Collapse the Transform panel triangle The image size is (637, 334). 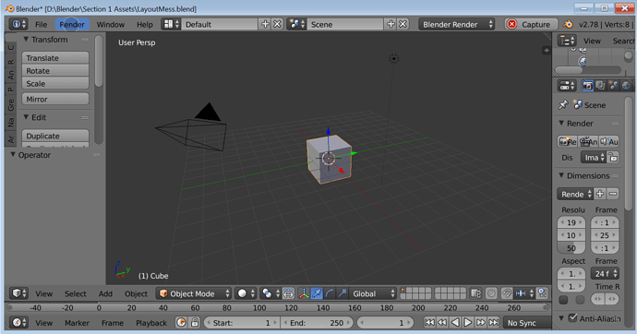26,40
